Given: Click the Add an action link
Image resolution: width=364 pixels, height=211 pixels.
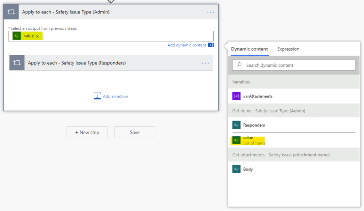Looking at the screenshot, I should pos(115,96).
